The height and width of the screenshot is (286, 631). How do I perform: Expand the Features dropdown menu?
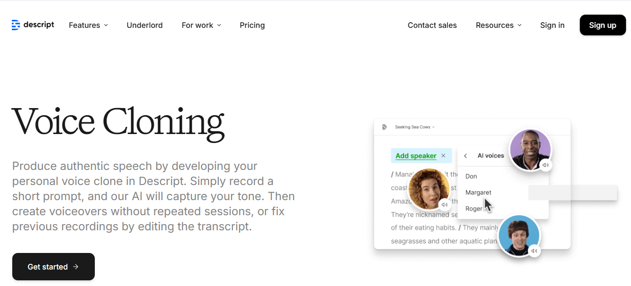[x=88, y=25]
